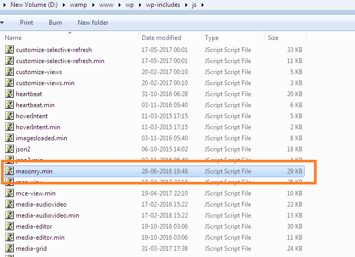Expand the breadcrumb arrow after wp-includes
355x257 pixels.
[x=186, y=5]
